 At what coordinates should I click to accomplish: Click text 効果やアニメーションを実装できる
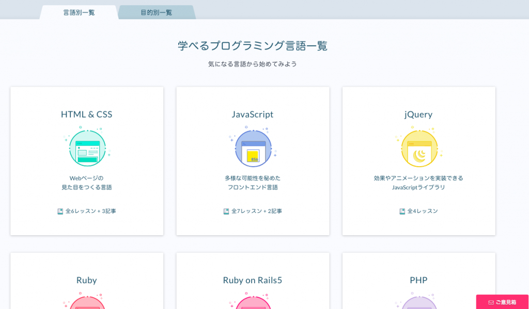[x=418, y=178]
